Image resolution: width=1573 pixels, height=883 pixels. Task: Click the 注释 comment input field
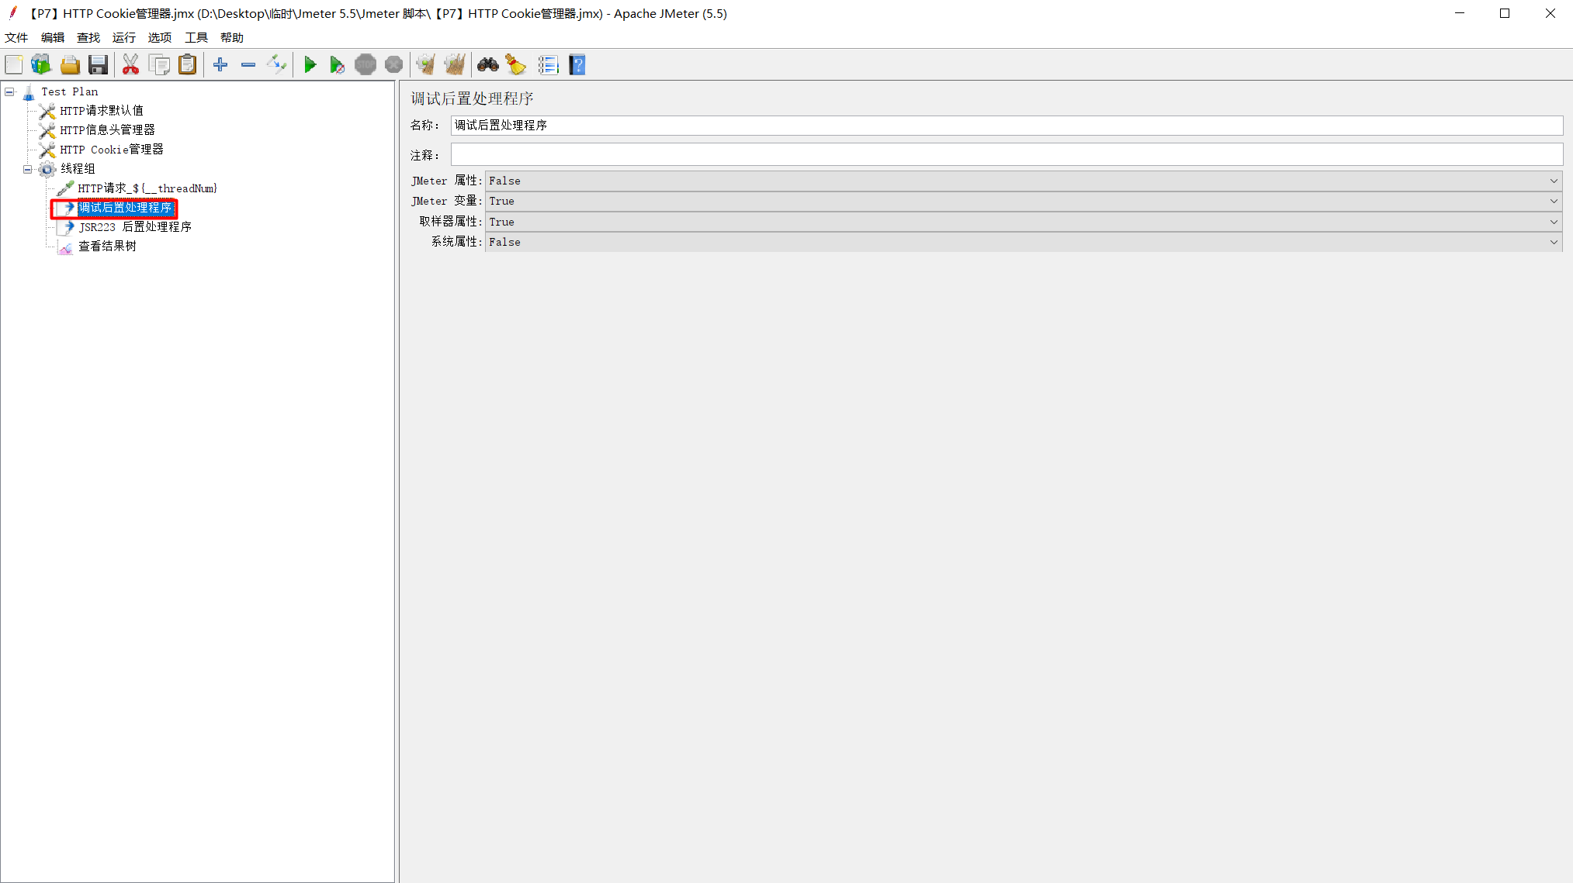pyautogui.click(x=1006, y=155)
